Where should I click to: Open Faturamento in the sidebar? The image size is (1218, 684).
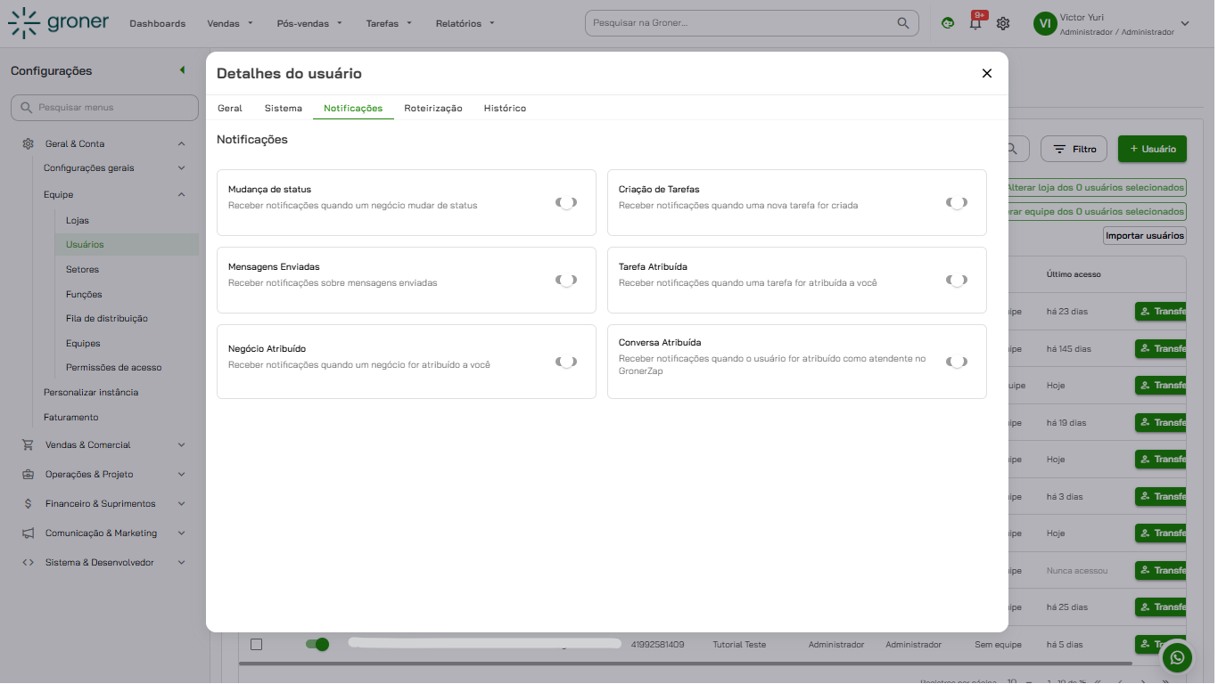(x=71, y=417)
